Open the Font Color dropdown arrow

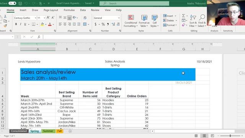(54, 25)
